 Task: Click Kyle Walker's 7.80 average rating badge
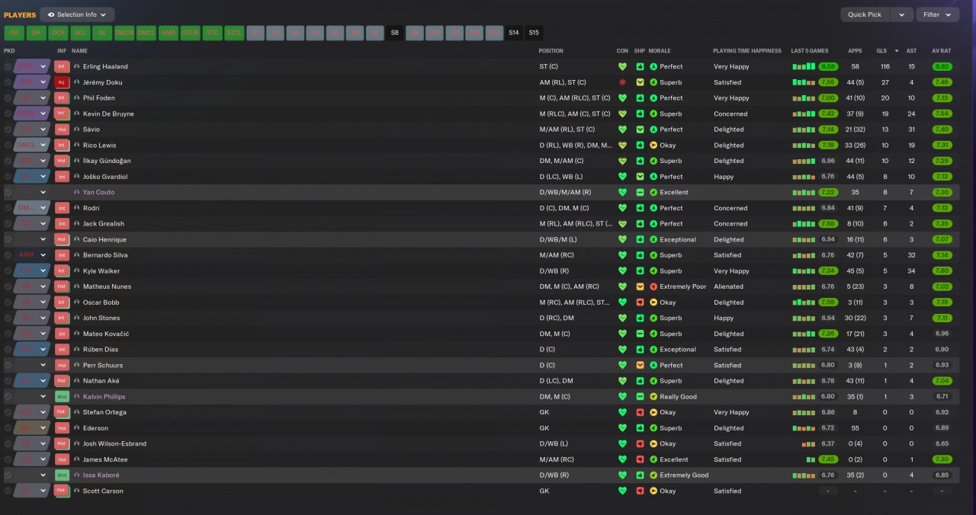[941, 270]
